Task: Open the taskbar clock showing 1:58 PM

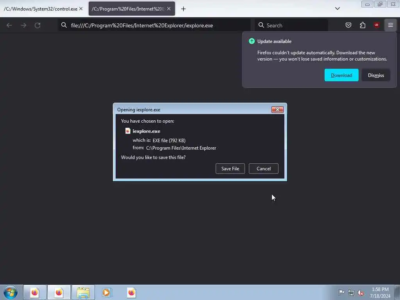Action: coord(380,293)
